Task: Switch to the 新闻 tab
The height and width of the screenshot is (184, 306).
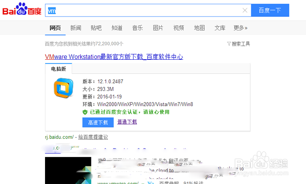Action: (x=76, y=28)
